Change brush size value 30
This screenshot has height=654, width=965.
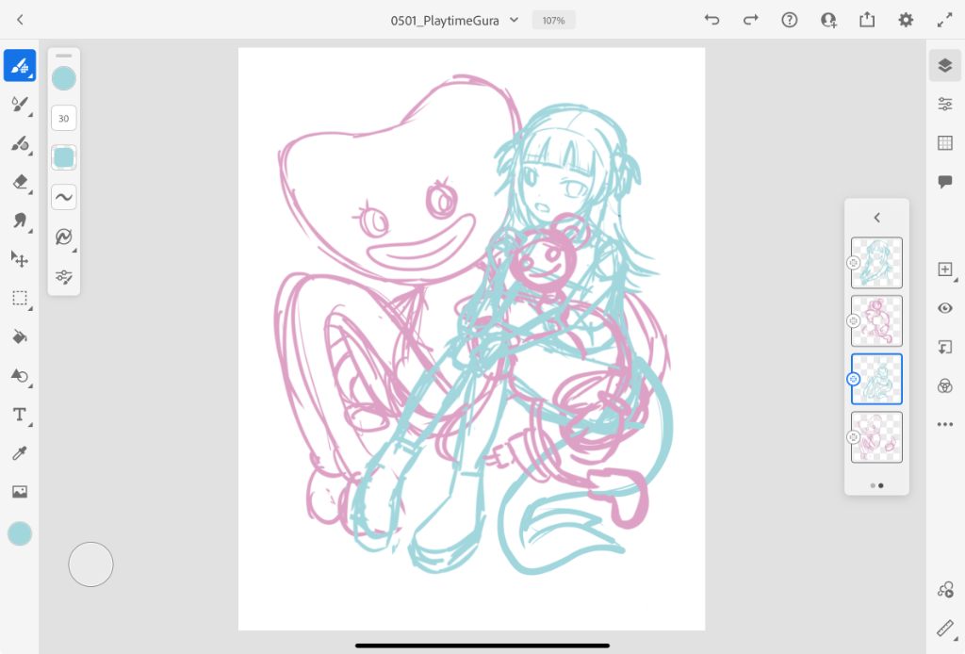tap(64, 118)
